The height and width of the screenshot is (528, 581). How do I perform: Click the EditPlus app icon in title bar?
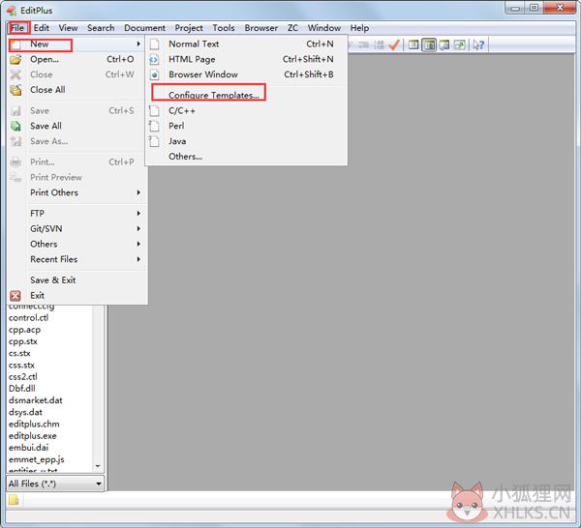pyautogui.click(x=12, y=11)
